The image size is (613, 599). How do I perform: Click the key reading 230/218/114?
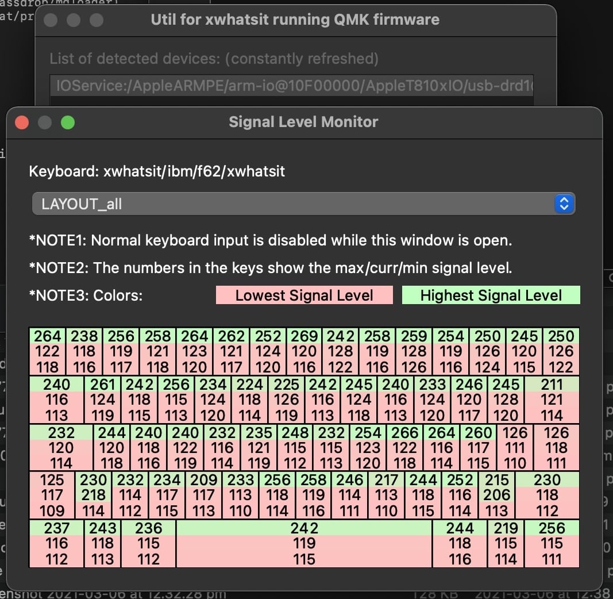[94, 495]
